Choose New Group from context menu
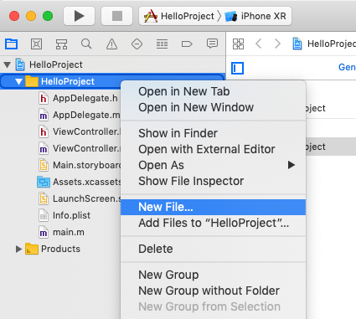Viewport: 356px width, 319px height. coord(213,275)
